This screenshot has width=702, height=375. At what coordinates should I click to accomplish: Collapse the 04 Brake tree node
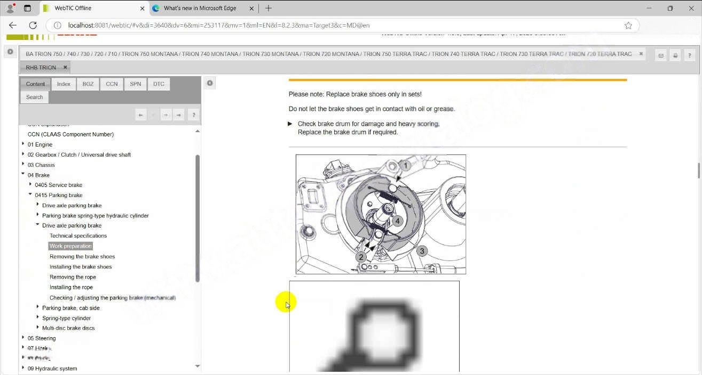(23, 174)
